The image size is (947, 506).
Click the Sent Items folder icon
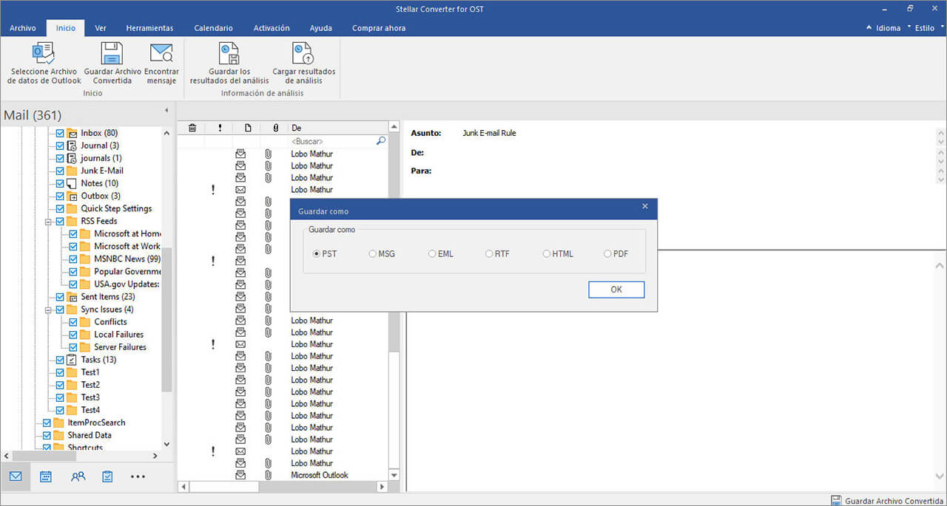[72, 297]
